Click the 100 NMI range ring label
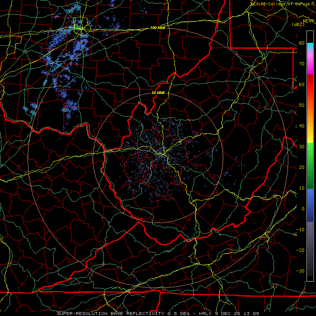The image size is (316, 316). 158,28
